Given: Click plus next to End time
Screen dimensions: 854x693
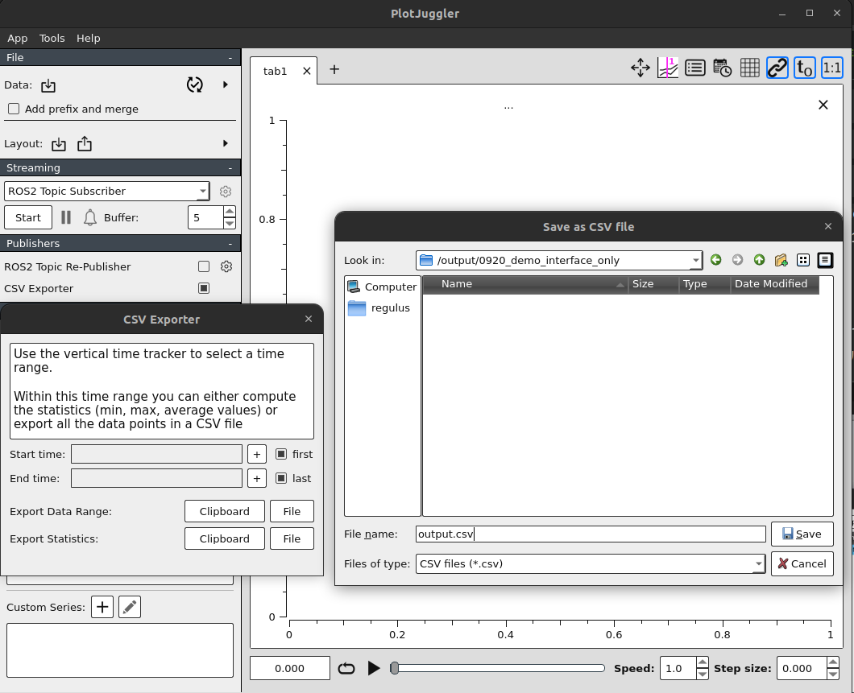Looking at the screenshot, I should point(256,479).
